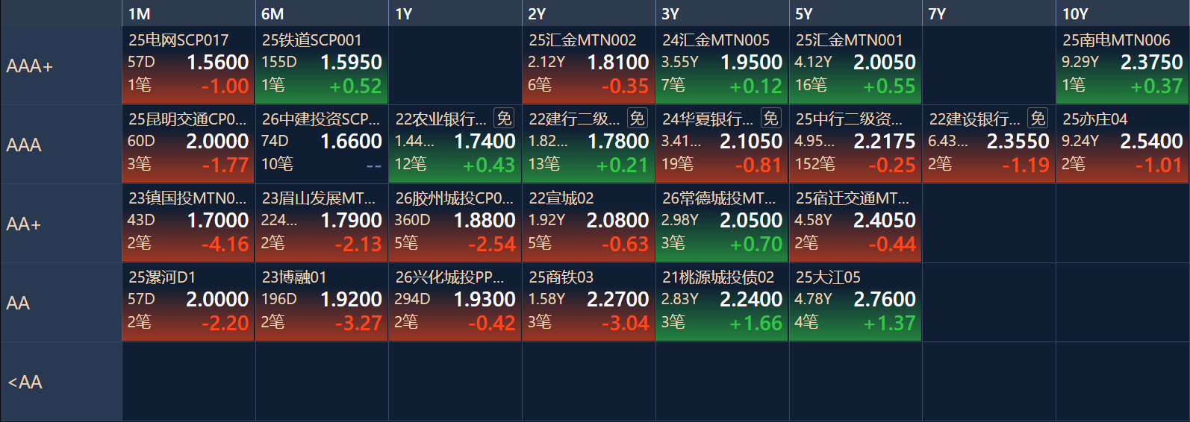Open the 22农业银行 bond cell
This screenshot has width=1190, height=422.
[x=455, y=144]
